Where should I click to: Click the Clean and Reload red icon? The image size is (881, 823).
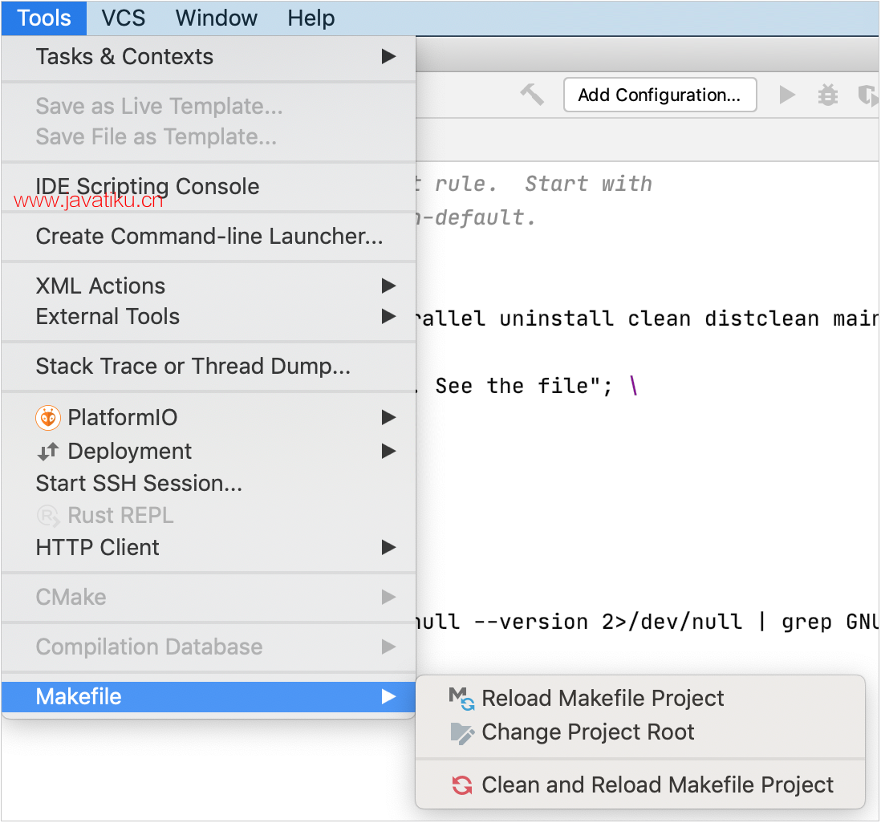click(x=462, y=784)
